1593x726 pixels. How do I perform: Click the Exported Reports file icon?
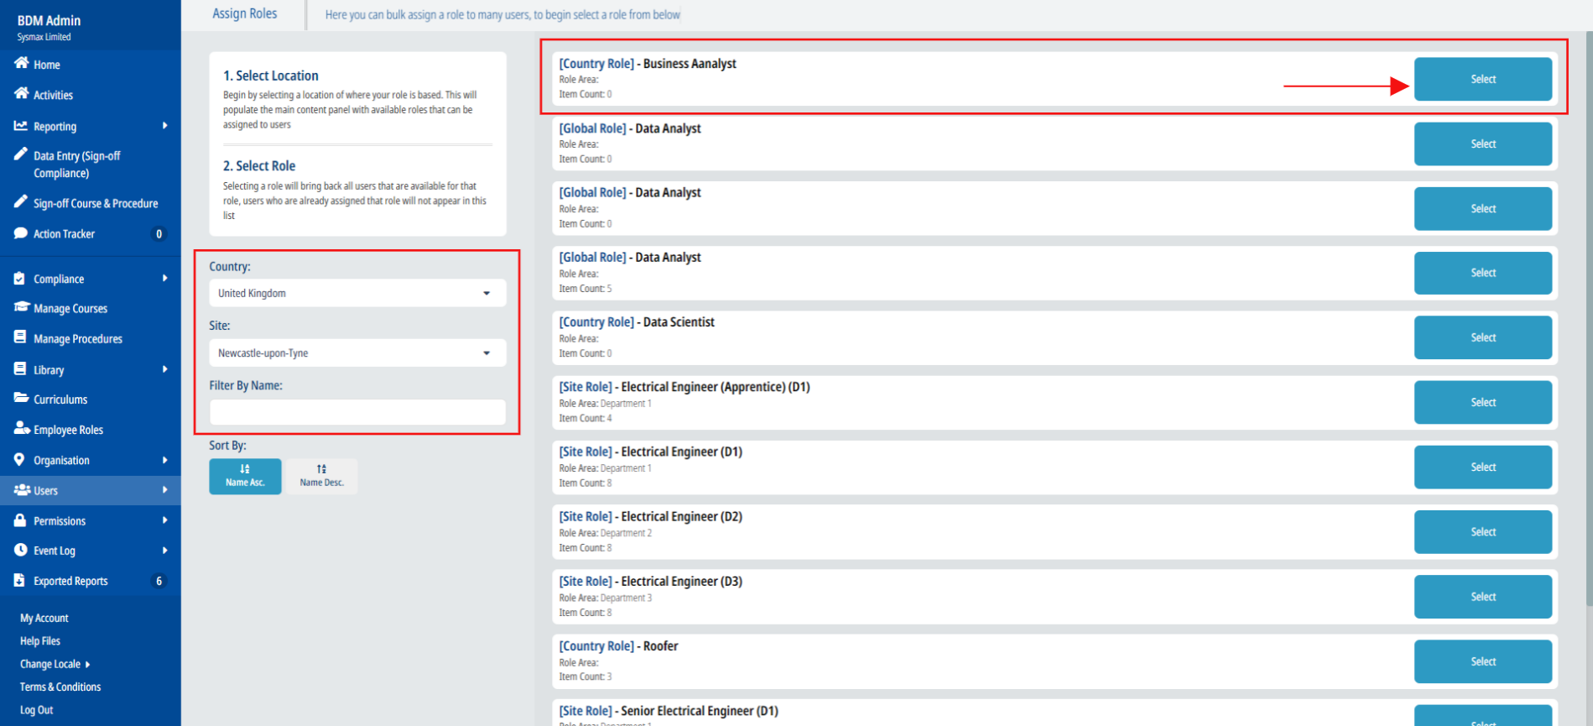point(19,580)
